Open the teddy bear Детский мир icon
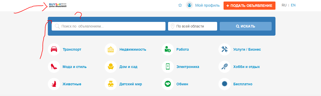321x96 pixels. click(111, 84)
